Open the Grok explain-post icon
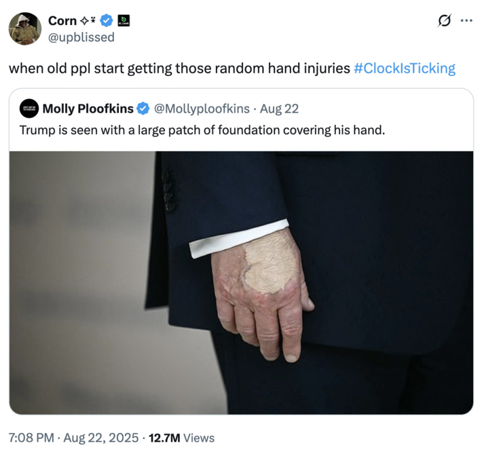486x456 pixels. point(445,21)
